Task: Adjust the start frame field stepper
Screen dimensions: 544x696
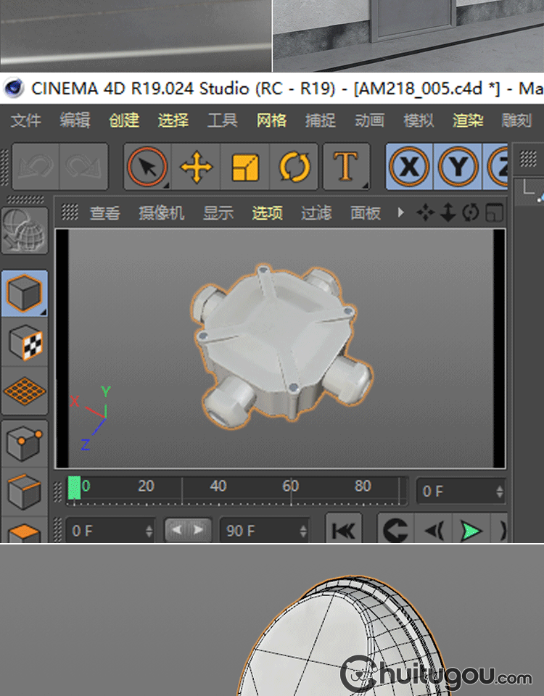Action: click(149, 531)
